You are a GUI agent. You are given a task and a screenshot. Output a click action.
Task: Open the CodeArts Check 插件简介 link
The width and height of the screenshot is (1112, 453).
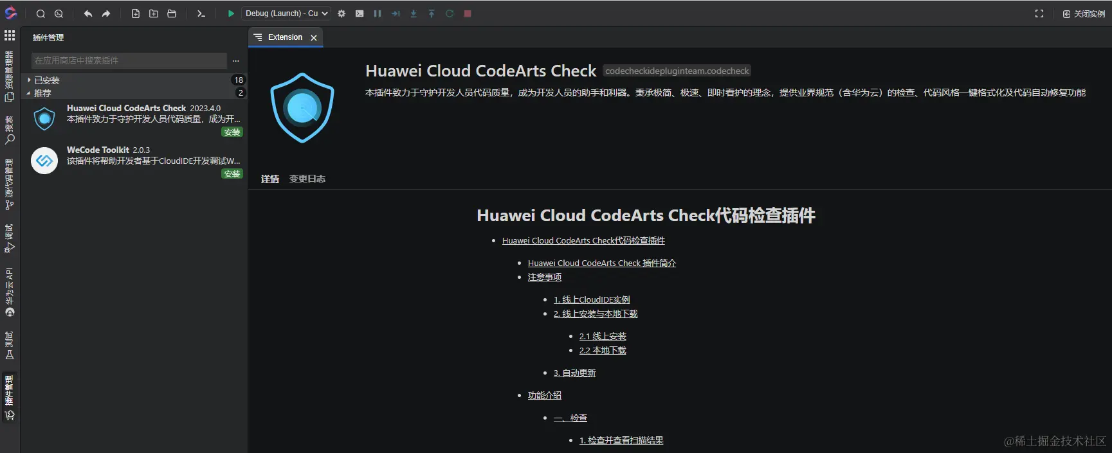[602, 263]
